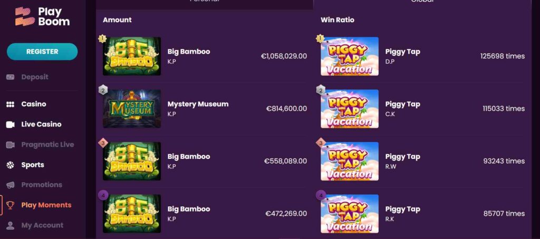Open the Promotions page link

coord(42,185)
